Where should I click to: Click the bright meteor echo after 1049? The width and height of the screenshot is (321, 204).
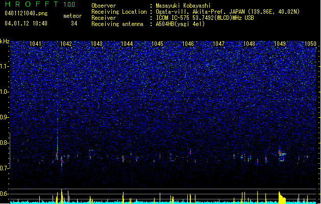[282, 154]
